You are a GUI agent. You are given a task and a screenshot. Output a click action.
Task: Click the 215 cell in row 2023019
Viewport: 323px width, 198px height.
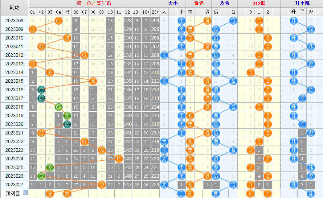(155, 116)
